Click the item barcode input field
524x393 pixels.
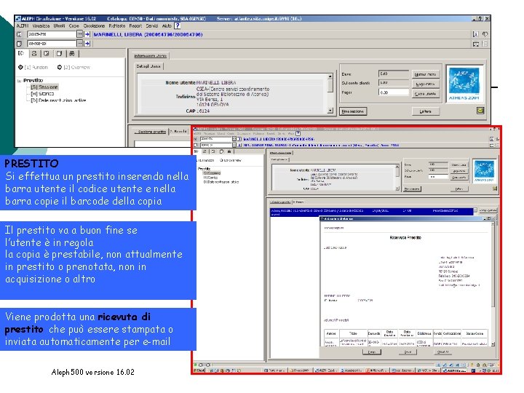(52, 44)
